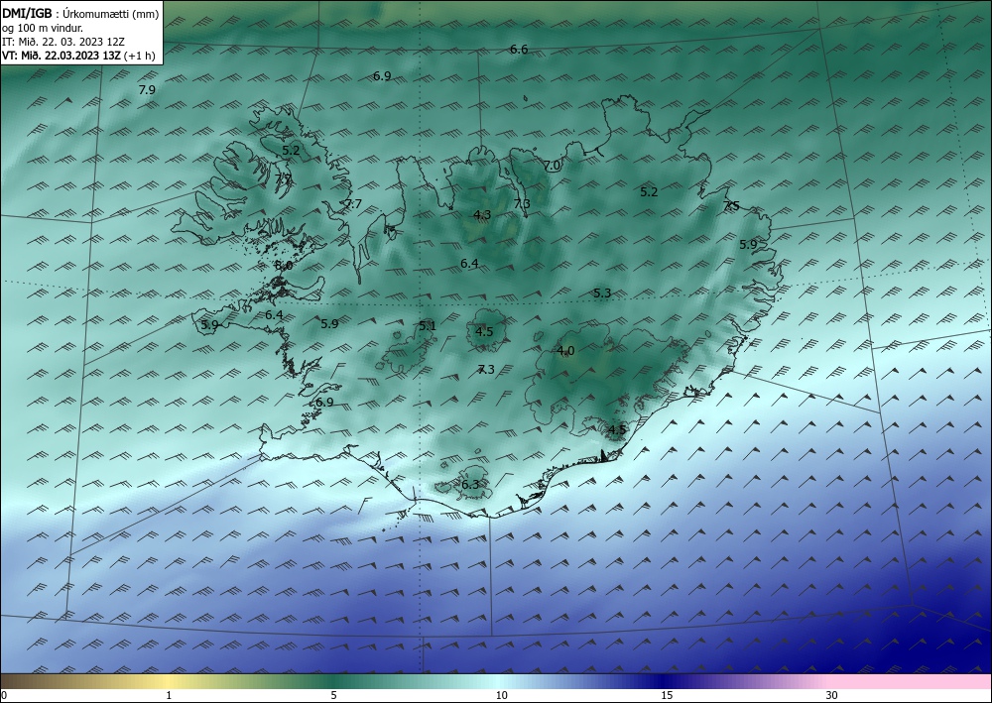This screenshot has width=992, height=703.
Task: Click the 8.0 value label
Action: click(x=284, y=266)
